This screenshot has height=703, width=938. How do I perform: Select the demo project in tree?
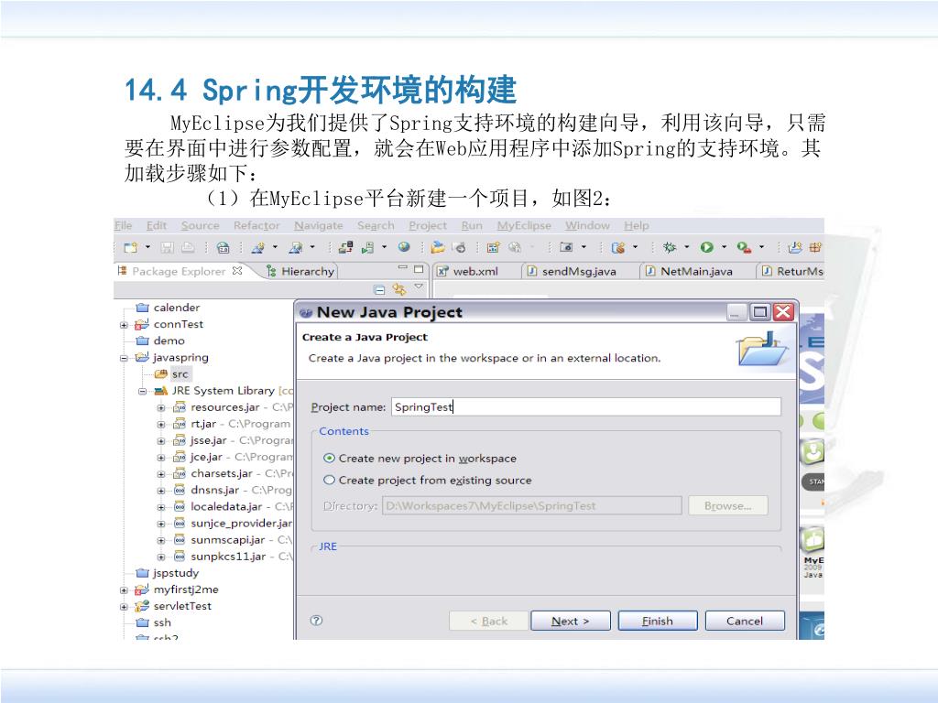click(169, 341)
